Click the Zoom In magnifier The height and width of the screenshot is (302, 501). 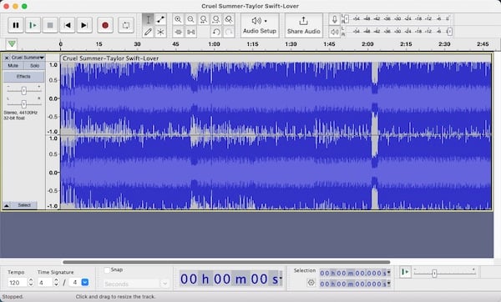178,19
